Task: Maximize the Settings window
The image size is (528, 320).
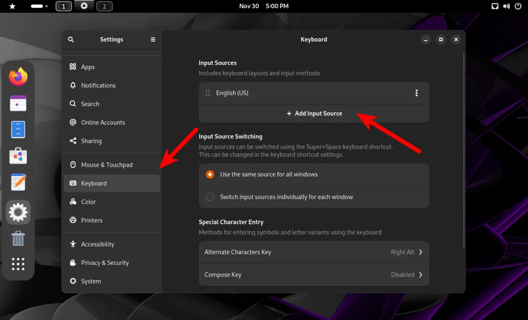Action: [x=441, y=39]
